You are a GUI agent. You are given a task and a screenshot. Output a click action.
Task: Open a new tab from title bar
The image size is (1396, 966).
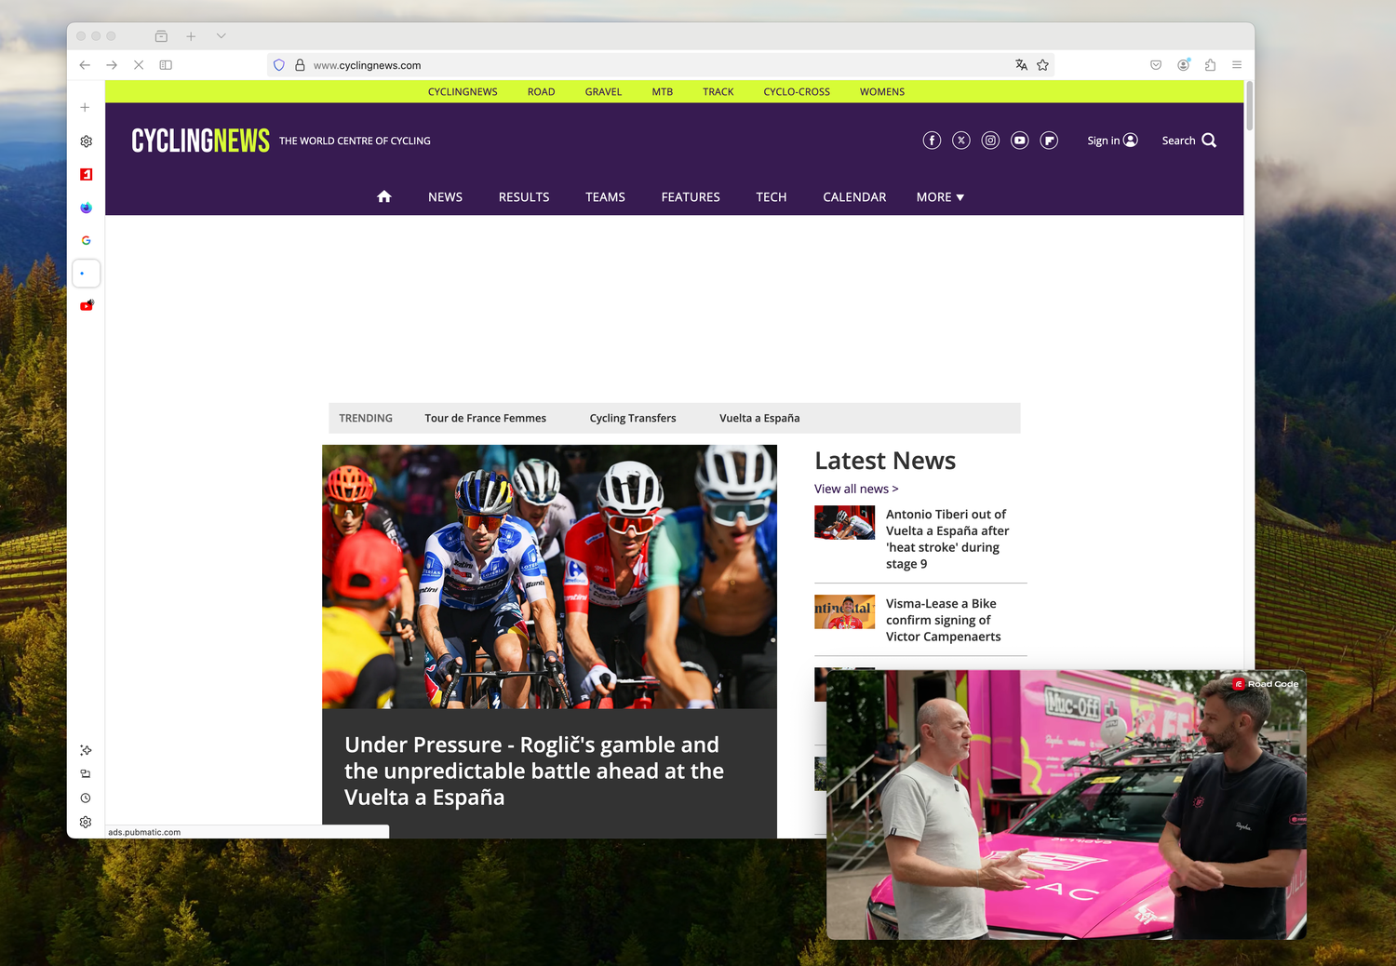[191, 36]
